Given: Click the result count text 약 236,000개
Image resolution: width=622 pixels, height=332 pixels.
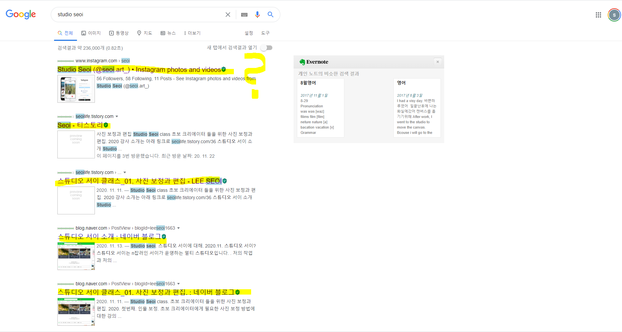Looking at the screenshot, I should pyautogui.click(x=90, y=48).
